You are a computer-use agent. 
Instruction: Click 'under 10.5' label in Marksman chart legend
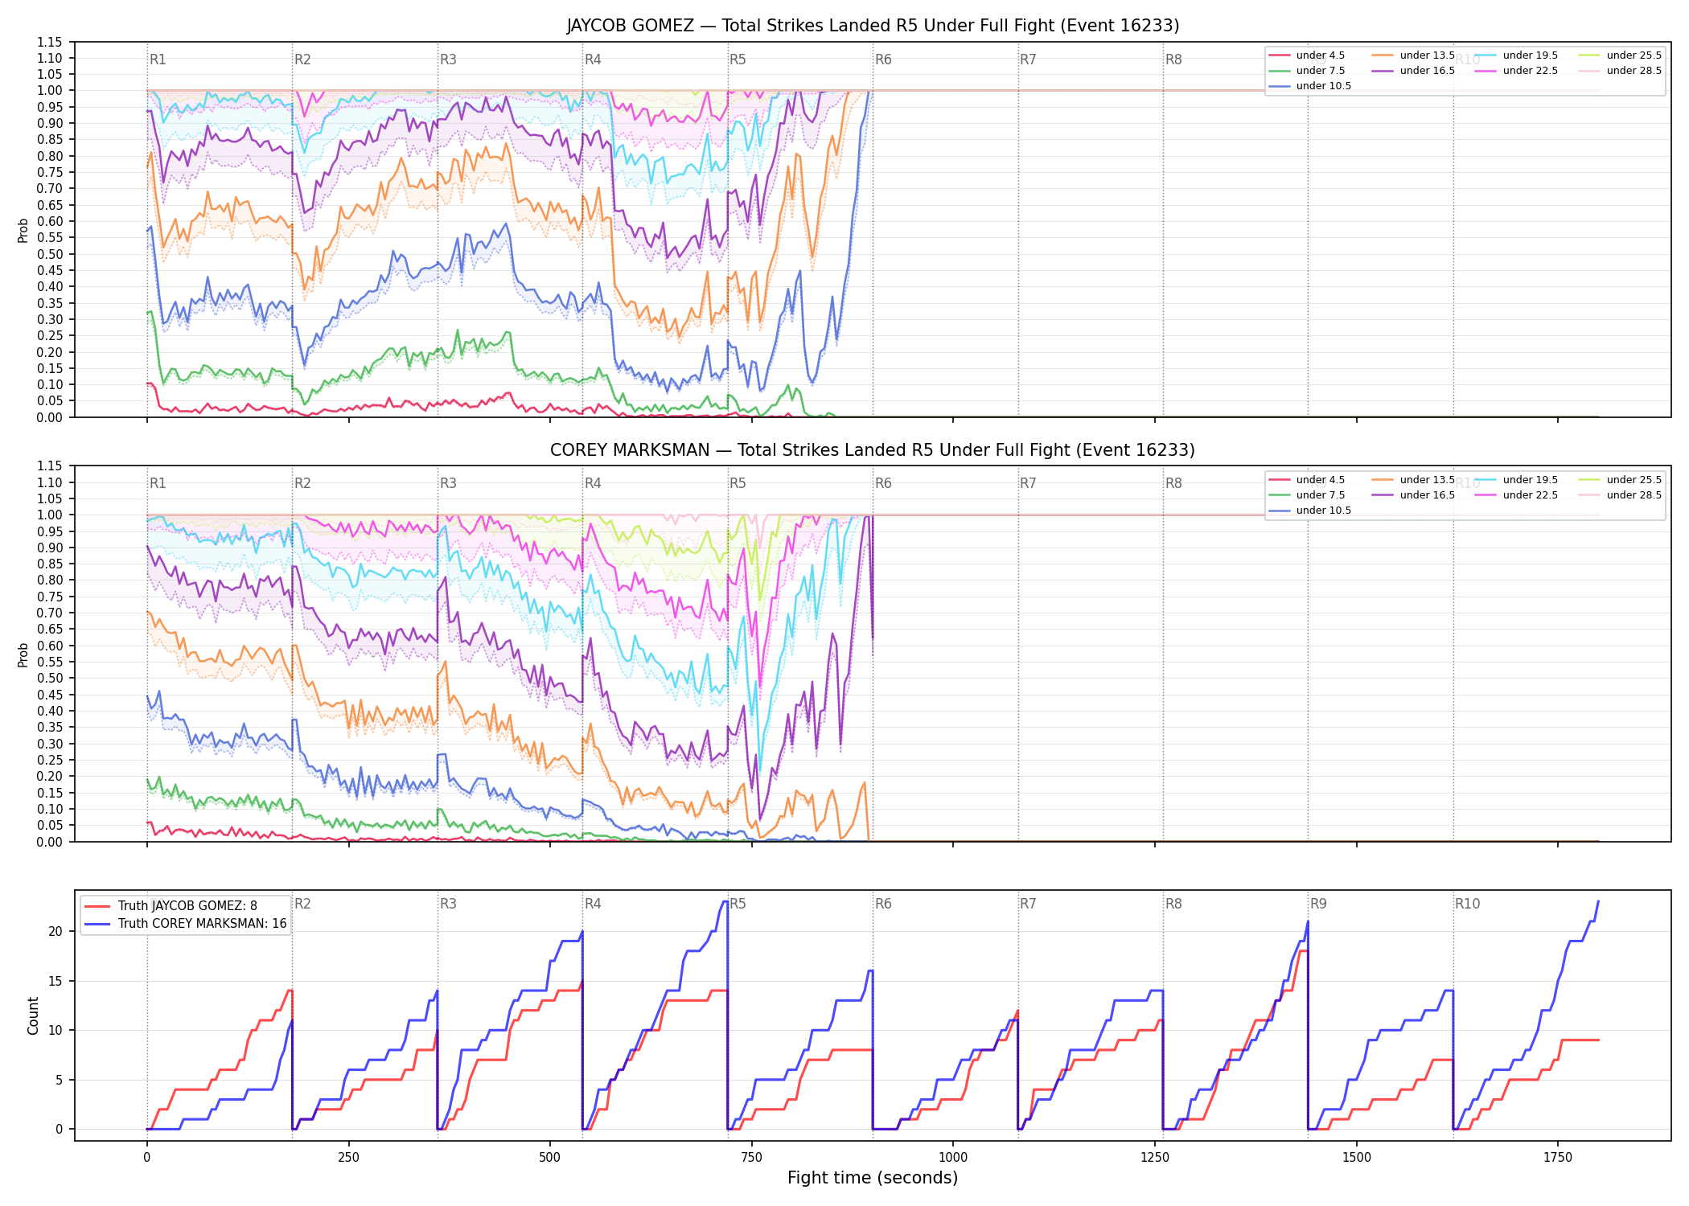tap(1323, 511)
